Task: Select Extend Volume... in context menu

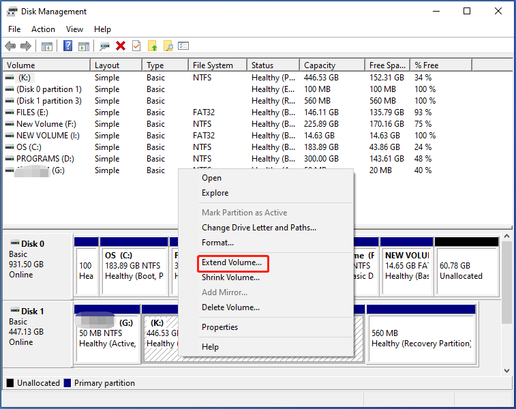Action: 266,262
